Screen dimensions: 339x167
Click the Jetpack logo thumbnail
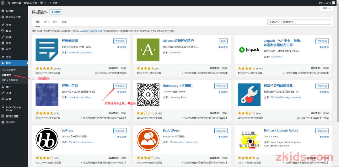click(249, 50)
